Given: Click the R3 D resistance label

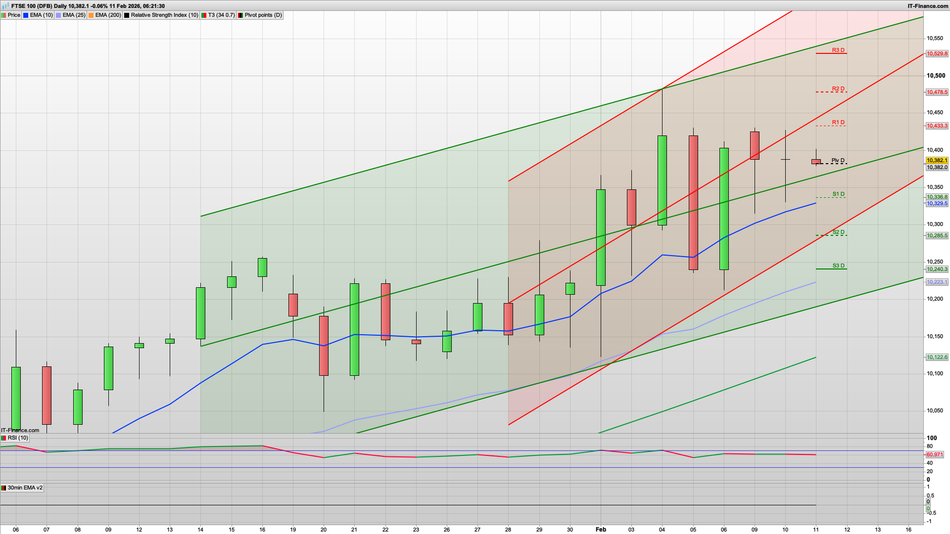Looking at the screenshot, I should tap(838, 50).
